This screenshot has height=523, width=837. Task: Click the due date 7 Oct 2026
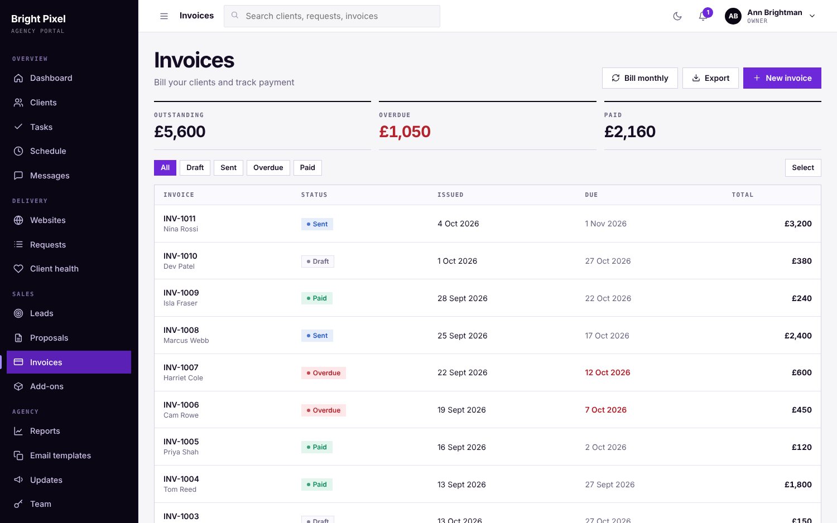(605, 410)
